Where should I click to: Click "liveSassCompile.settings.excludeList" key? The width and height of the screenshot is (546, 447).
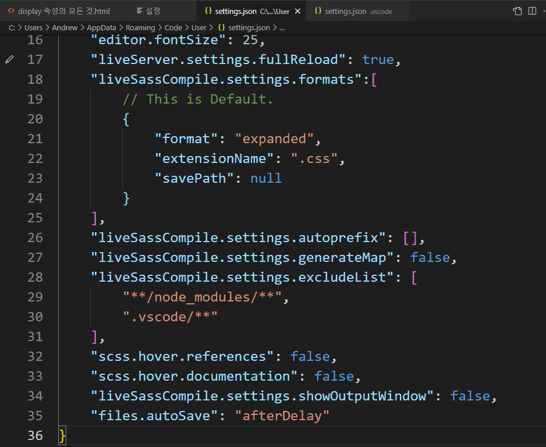pyautogui.click(x=242, y=278)
